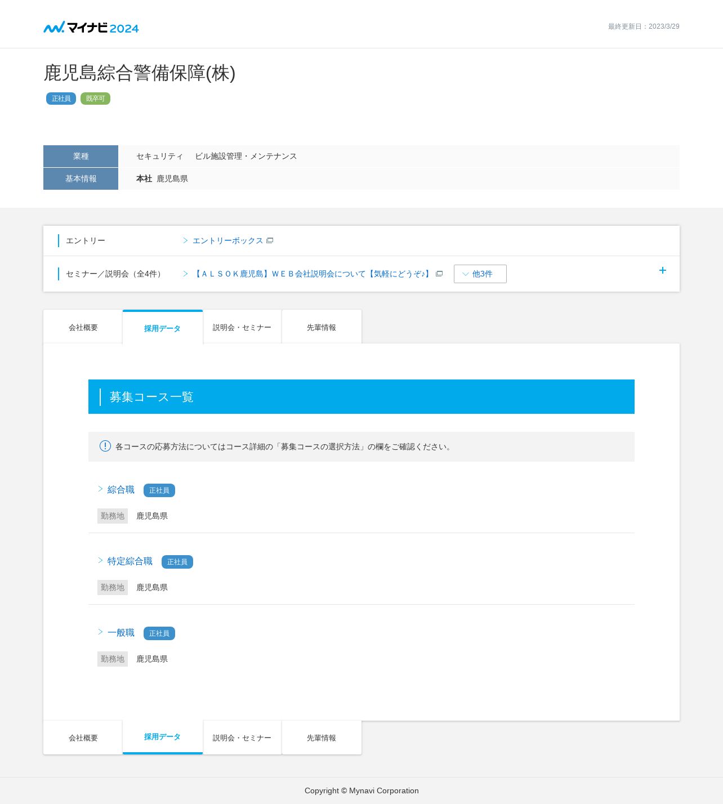Open top 説明会・セミナー tab
This screenshot has height=804, width=723.
point(242,327)
